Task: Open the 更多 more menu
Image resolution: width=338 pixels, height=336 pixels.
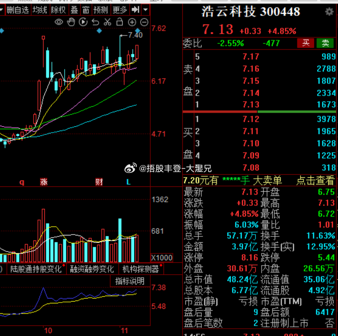Action: pyautogui.click(x=120, y=10)
